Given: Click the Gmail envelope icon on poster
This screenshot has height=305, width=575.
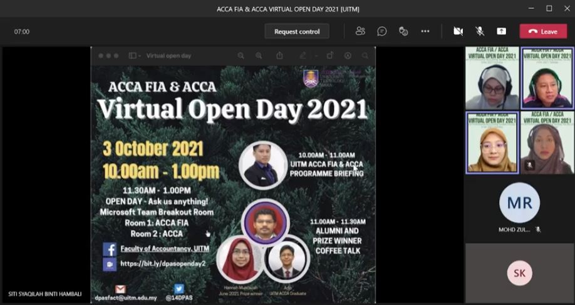Looking at the screenshot, I should tap(121, 289).
